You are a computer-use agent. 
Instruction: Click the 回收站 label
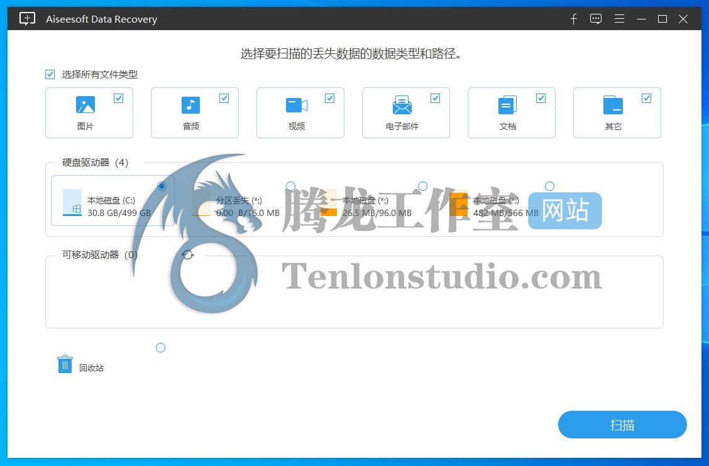point(91,368)
